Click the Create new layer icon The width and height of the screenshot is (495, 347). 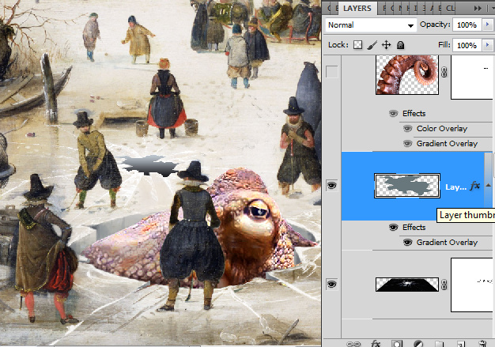[460, 344]
